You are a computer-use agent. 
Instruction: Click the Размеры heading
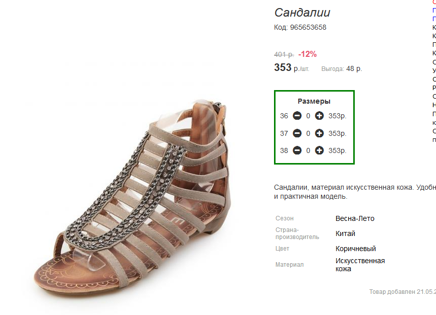[314, 101]
